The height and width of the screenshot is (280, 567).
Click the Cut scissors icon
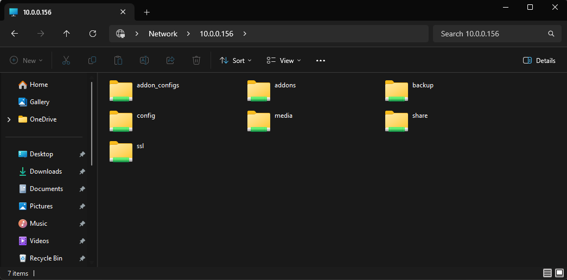click(66, 61)
